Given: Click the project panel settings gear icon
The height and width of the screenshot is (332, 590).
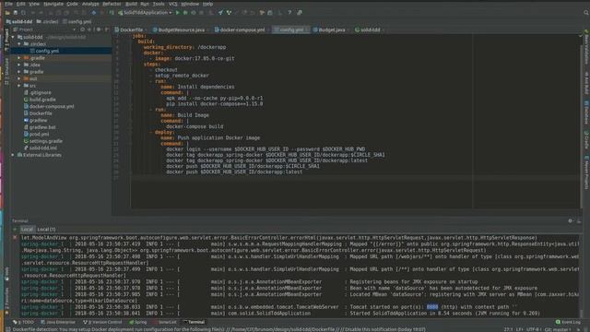Looking at the screenshot, I should coord(99,30).
